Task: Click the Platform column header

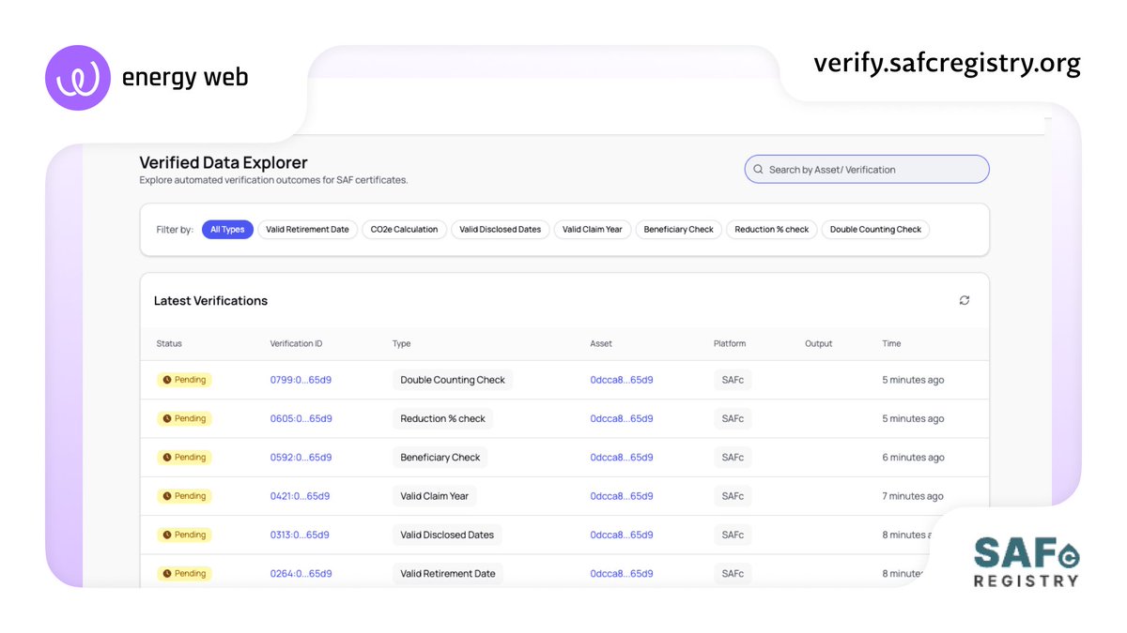Action: pos(730,343)
